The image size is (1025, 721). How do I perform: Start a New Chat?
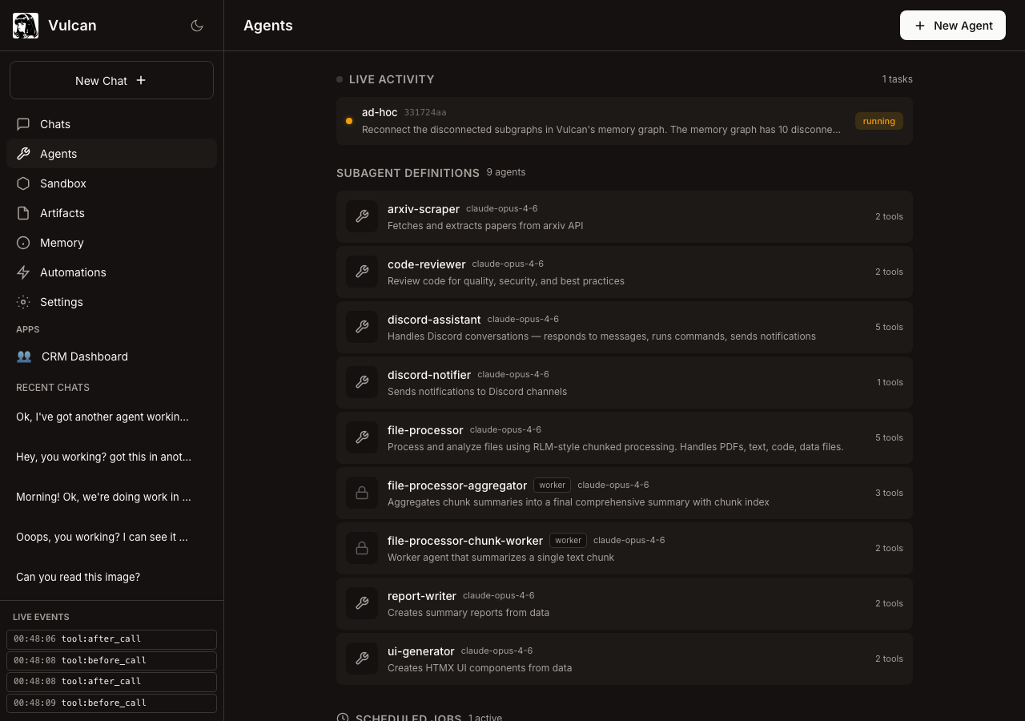click(111, 80)
